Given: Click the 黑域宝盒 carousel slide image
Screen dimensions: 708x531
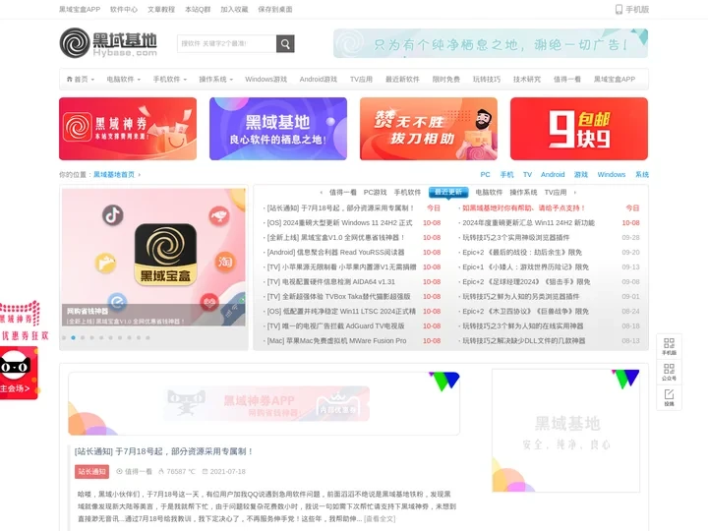Looking at the screenshot, I should click(153, 257).
